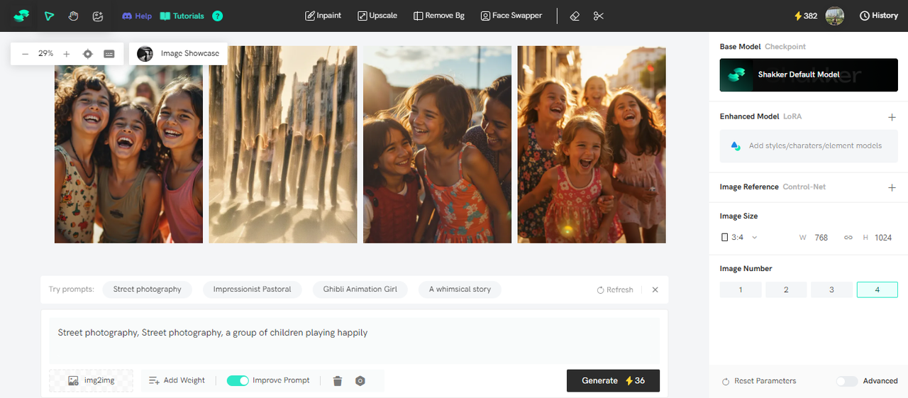Open the img2img upload button
Screen dimensions: 908x398
point(91,380)
